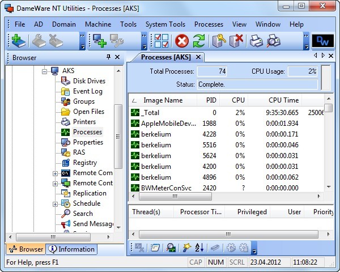Close the Processes [AKS] tab
Viewport: 340px width, 272px height.
click(x=198, y=57)
